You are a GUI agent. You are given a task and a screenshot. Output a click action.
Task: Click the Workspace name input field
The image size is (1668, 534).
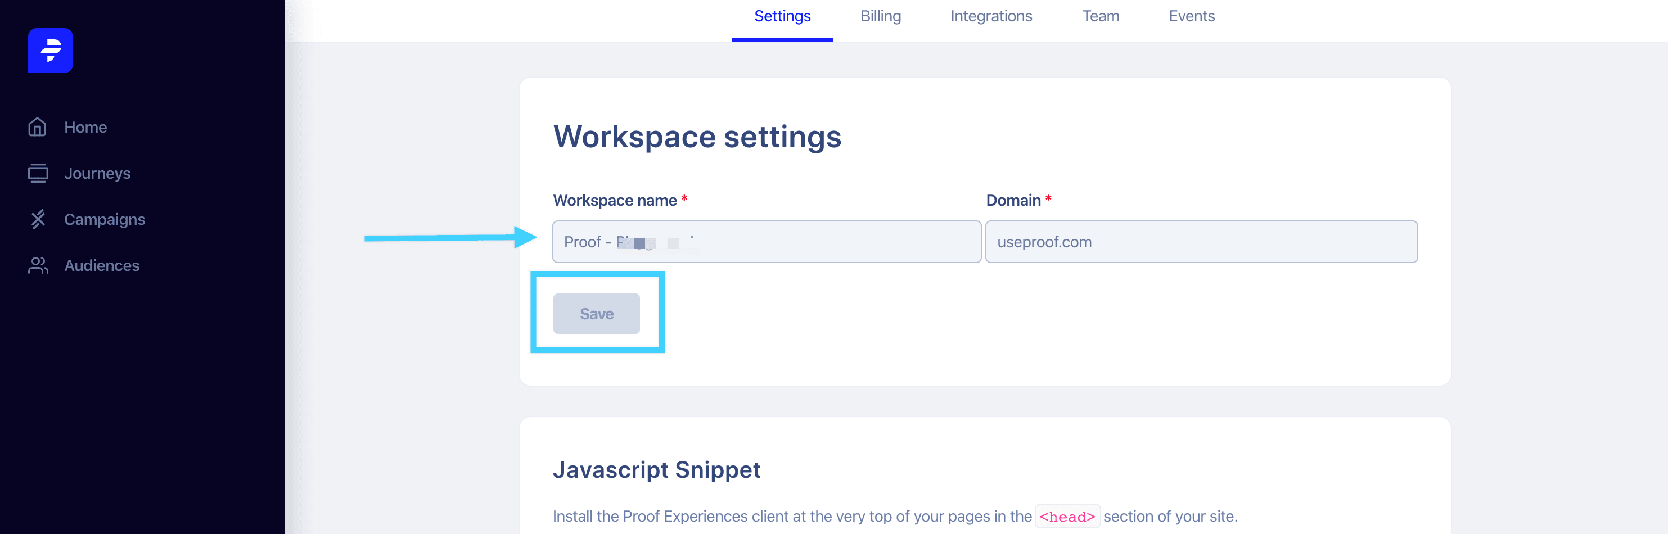coord(767,242)
